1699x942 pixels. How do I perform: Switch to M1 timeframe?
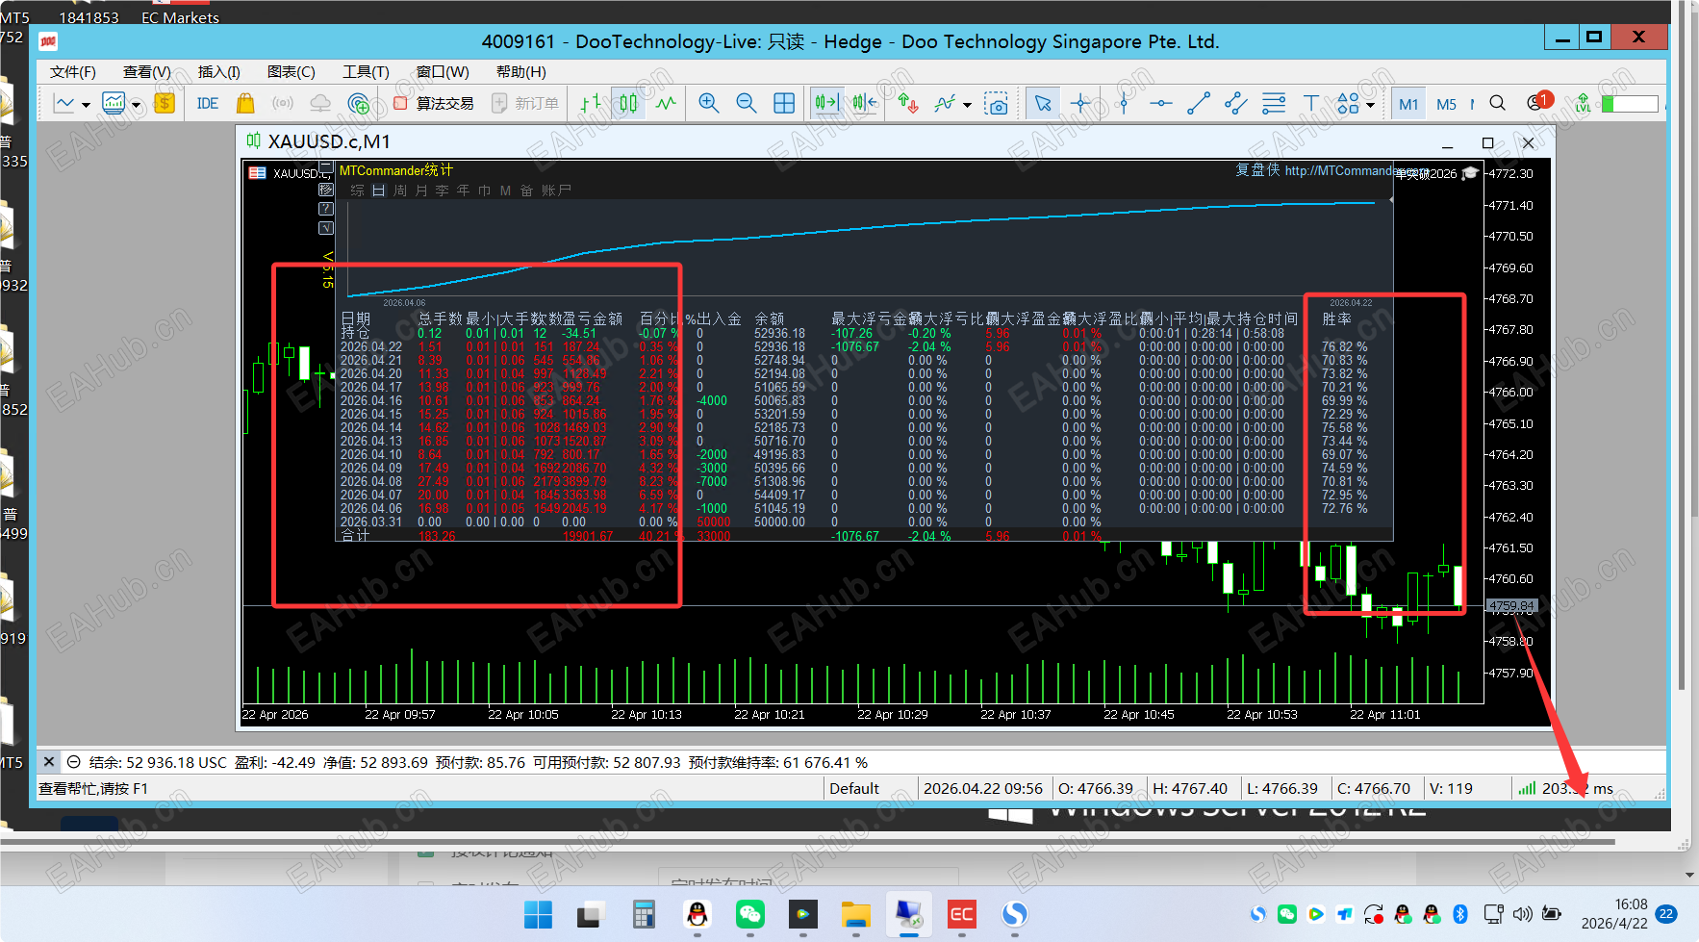pyautogui.click(x=1408, y=104)
